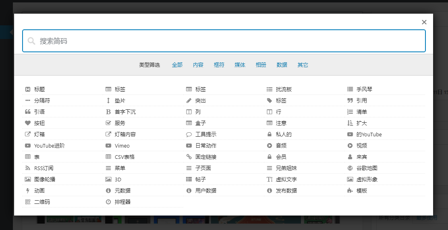
Task: Click the chain link icon for 固定链接
Action: tap(189, 157)
